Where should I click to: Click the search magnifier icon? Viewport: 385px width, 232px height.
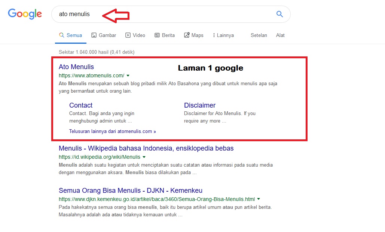279,13
